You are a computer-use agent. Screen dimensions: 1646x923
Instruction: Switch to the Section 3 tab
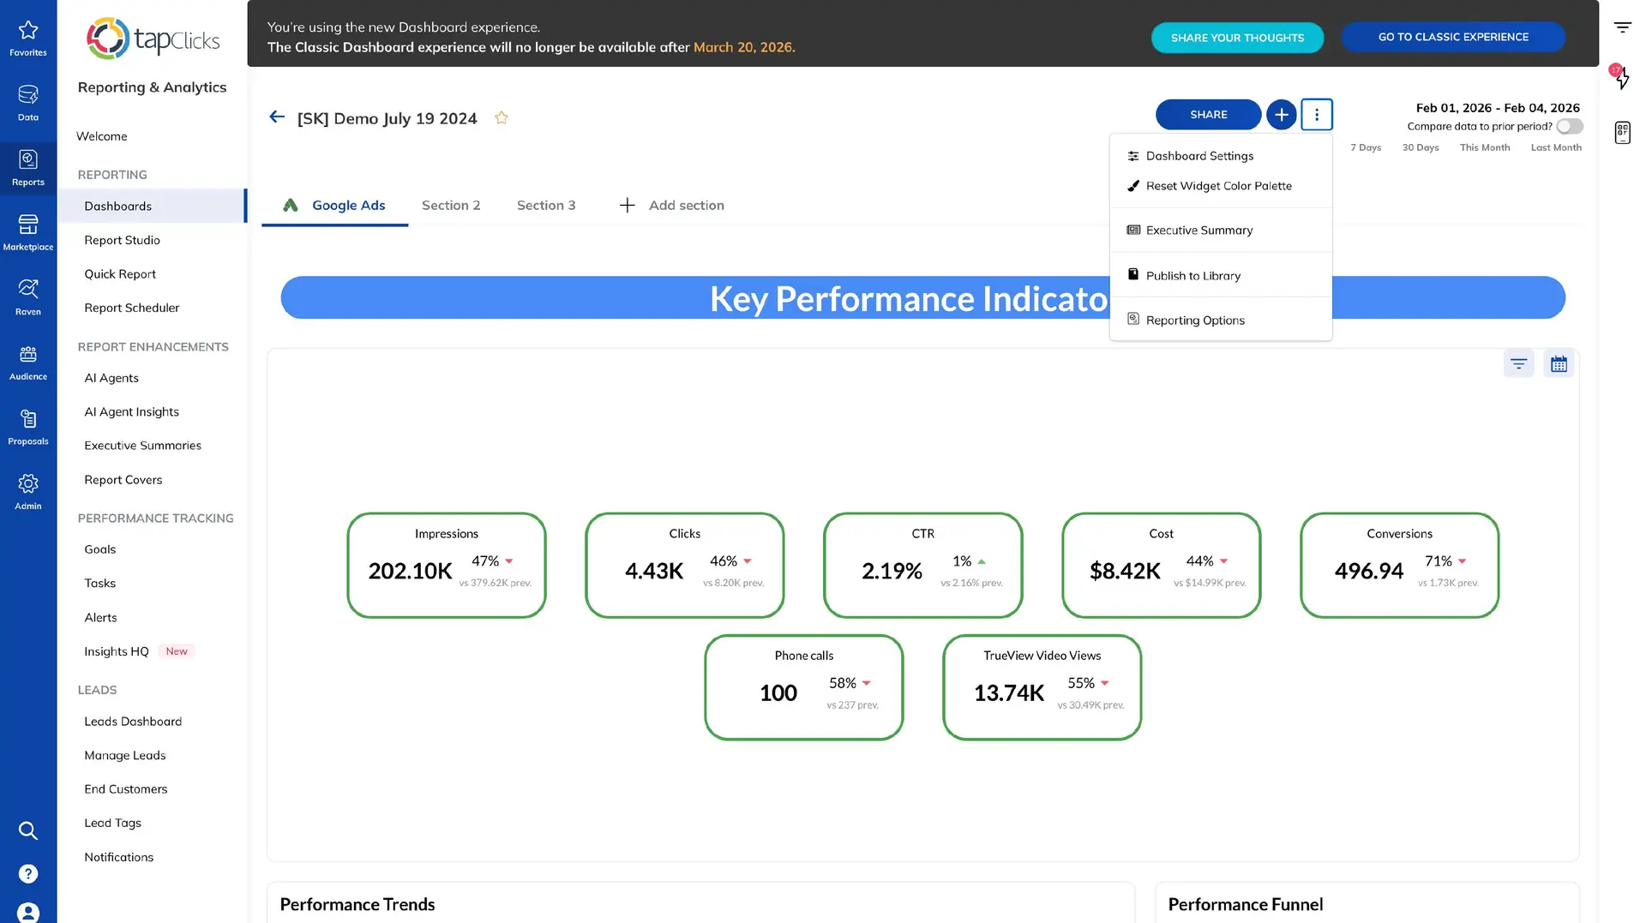pos(546,206)
